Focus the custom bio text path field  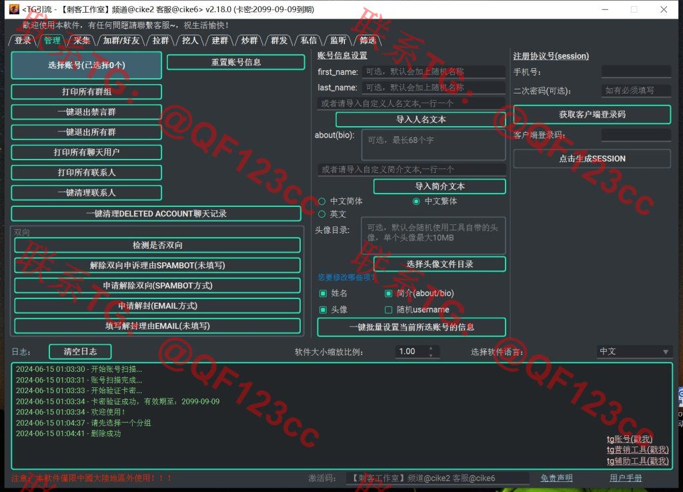coord(411,169)
